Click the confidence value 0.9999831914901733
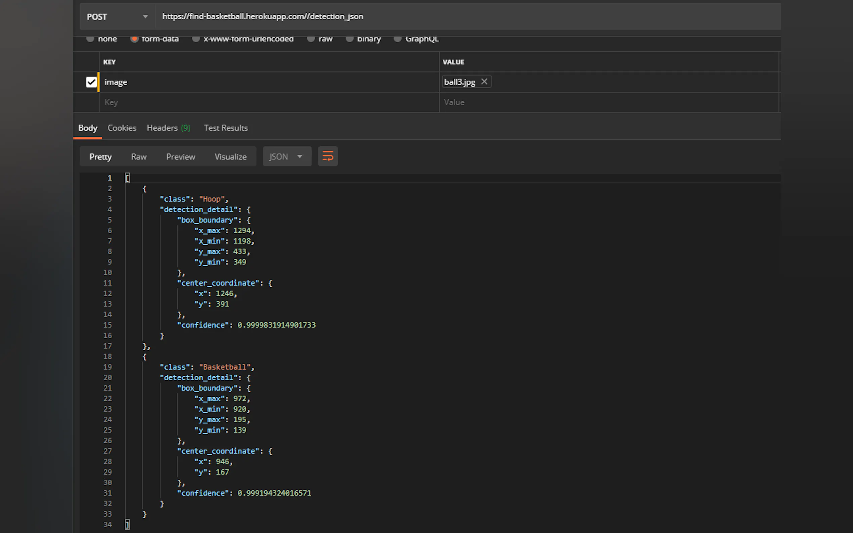Screen dimensions: 853x533 (x=276, y=325)
